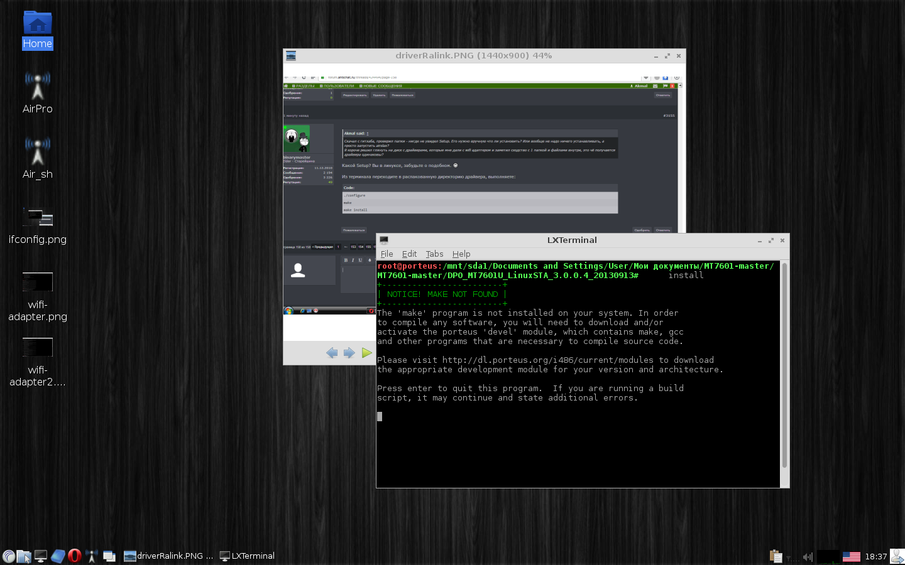Open the Porteus start menu on the panel
The image size is (905, 565).
[9, 556]
